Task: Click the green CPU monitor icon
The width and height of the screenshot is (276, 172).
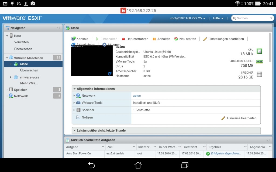Action: click(x=259, y=52)
